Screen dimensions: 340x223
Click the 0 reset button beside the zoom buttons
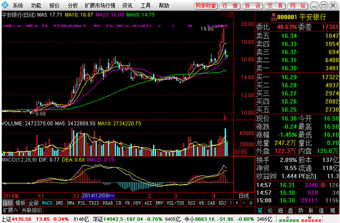coord(251,203)
